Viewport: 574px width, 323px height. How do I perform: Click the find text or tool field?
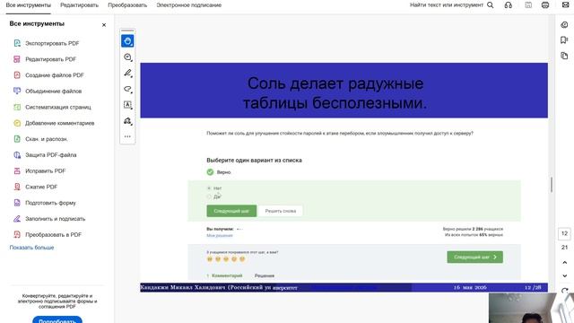click(x=447, y=5)
